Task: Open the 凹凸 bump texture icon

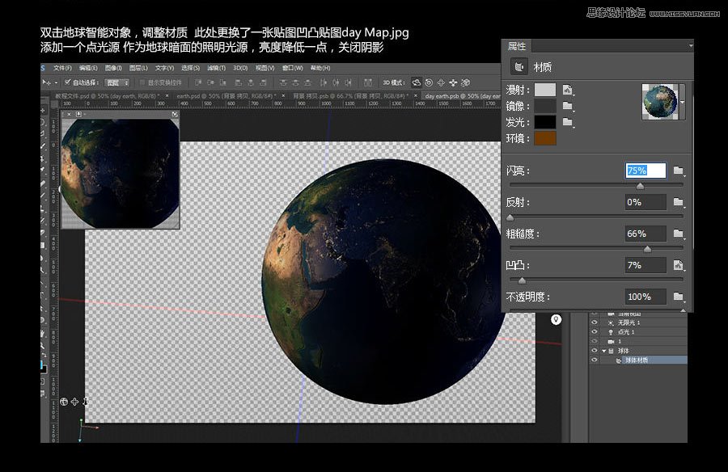Action: [679, 265]
